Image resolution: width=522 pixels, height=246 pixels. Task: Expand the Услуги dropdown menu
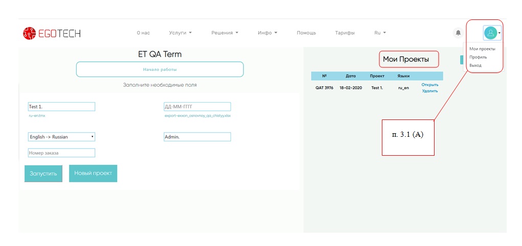pyautogui.click(x=180, y=33)
